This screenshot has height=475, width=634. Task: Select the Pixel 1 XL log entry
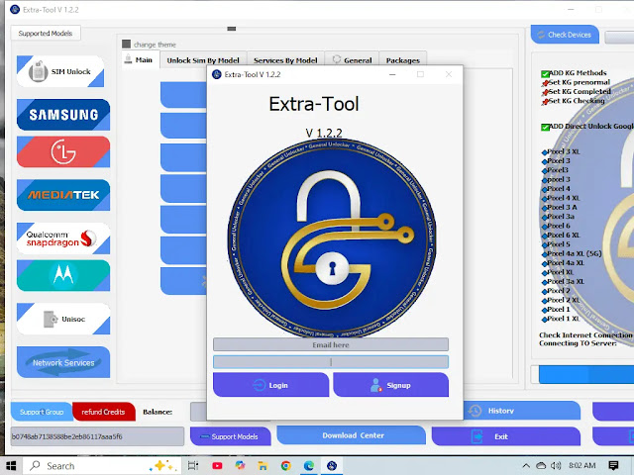point(562,319)
